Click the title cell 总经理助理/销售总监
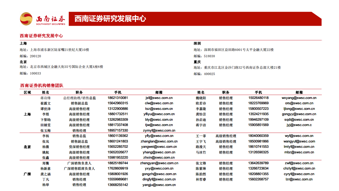The image size is (339, 191). click(79, 98)
